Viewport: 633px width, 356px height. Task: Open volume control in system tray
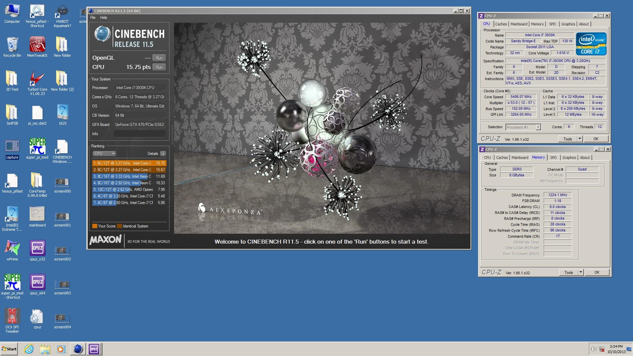point(593,349)
